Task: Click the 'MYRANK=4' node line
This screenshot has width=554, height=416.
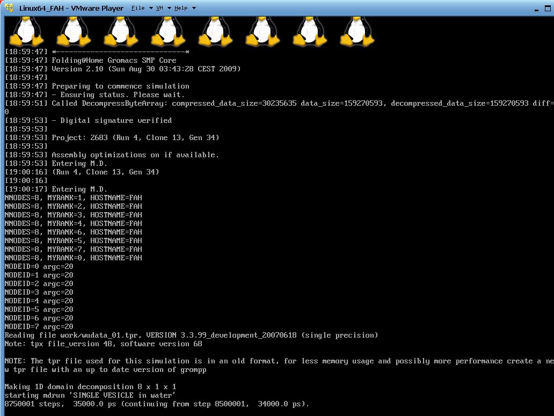Action: coord(74,223)
